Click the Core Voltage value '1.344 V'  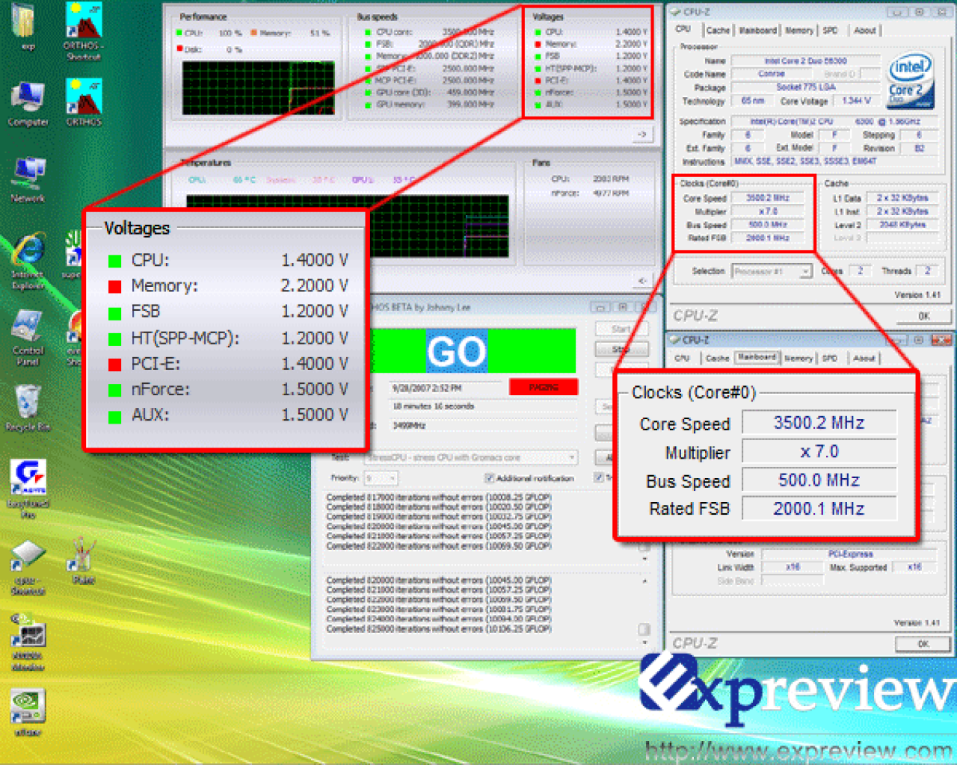(857, 101)
